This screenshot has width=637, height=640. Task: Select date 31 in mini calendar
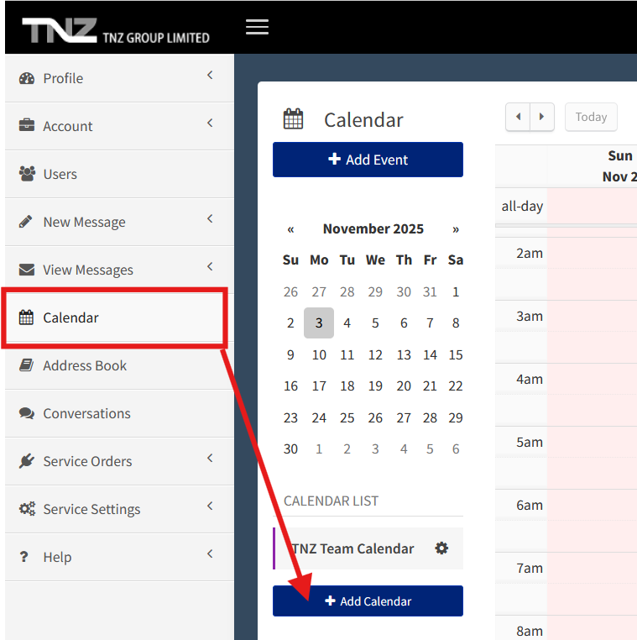tap(430, 291)
